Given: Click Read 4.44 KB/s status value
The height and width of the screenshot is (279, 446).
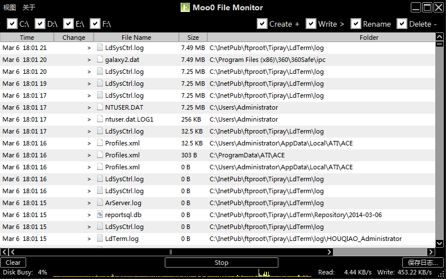Looking at the screenshot, I should pos(345,272).
